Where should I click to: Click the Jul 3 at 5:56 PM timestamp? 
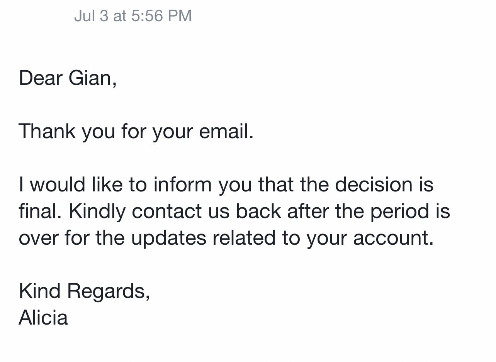(x=132, y=16)
